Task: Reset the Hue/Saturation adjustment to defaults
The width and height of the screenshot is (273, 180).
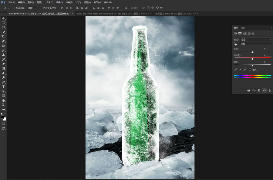Action: (x=259, y=90)
